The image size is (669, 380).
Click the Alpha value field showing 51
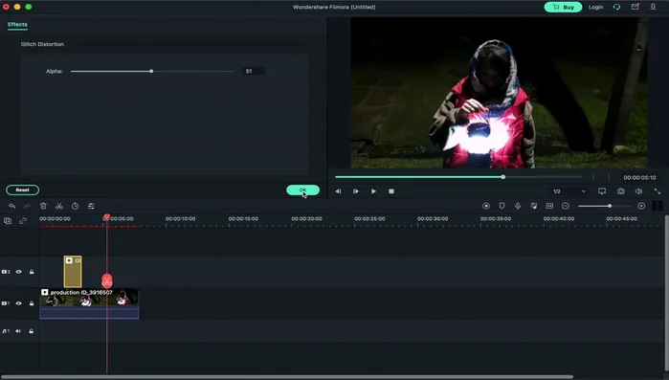[x=254, y=71]
